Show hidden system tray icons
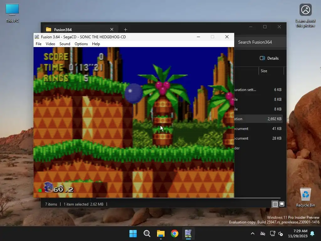Image resolution: width=321 pixels, height=241 pixels. coord(253,233)
